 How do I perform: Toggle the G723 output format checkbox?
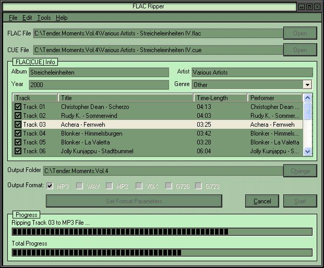[x=198, y=186]
